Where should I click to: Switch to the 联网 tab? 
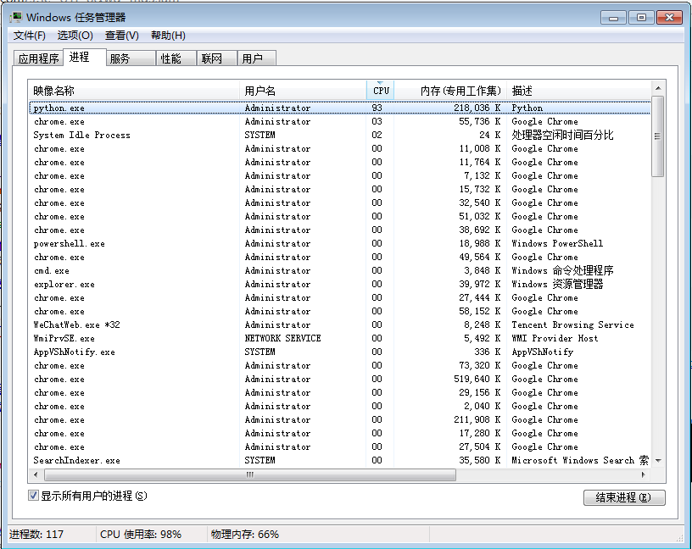217,58
